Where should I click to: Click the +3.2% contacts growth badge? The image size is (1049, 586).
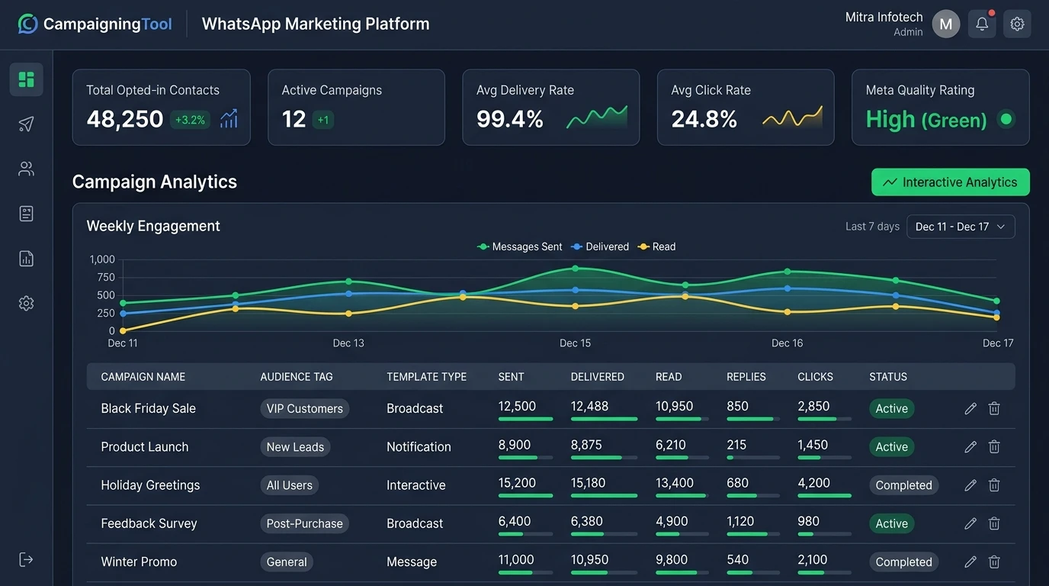pyautogui.click(x=190, y=120)
